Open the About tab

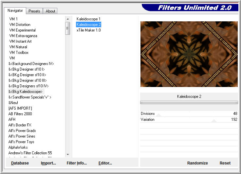[50, 11]
